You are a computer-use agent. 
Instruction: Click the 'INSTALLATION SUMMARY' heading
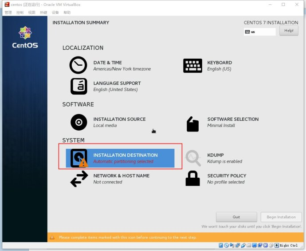[x=81, y=23]
